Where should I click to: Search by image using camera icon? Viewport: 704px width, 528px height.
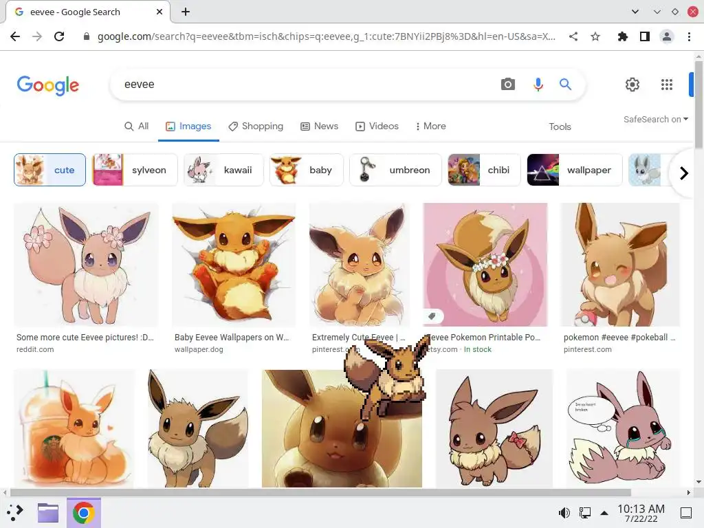tap(508, 84)
